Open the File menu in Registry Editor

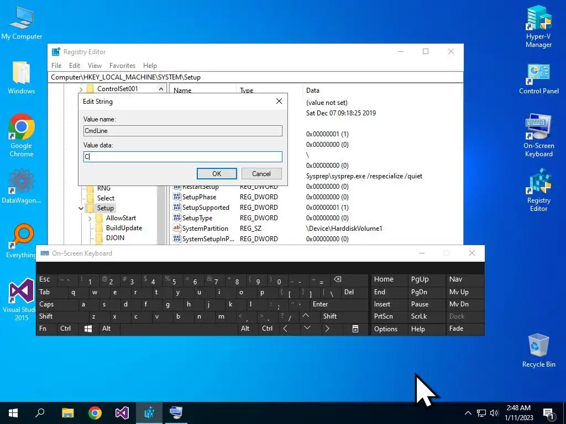pyautogui.click(x=56, y=66)
